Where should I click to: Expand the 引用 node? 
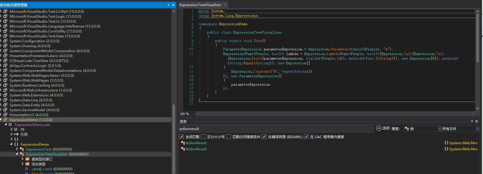[x=12, y=134]
